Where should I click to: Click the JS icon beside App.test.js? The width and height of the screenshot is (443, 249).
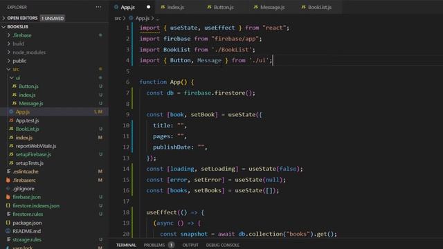click(11, 120)
